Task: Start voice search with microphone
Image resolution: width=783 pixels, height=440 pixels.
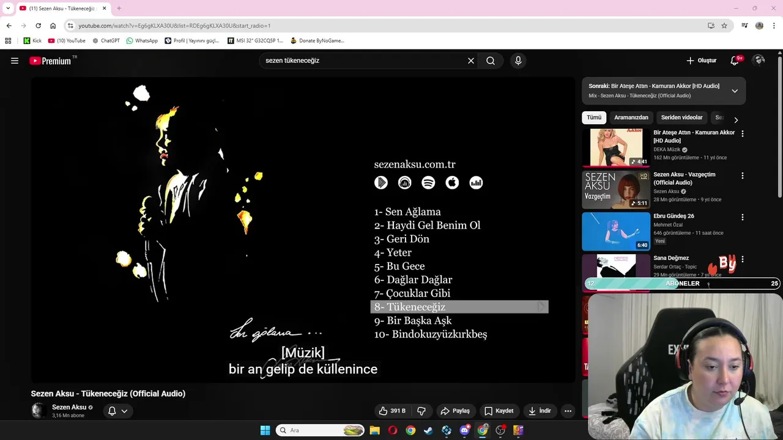Action: click(518, 61)
